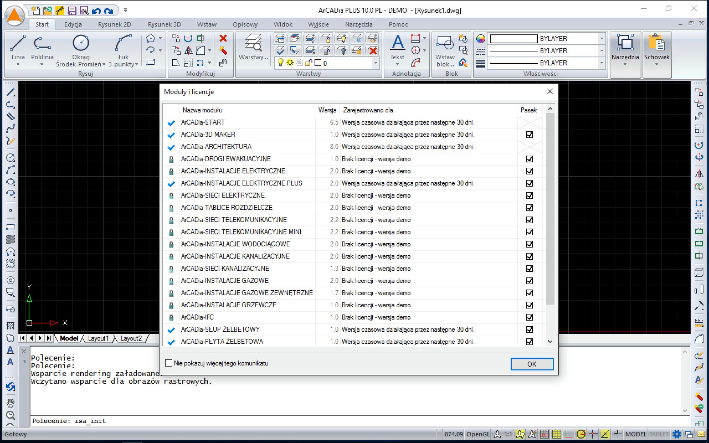Enable the Nie pokazuj więcej tego komunikatu checkbox
Image resolution: width=709 pixels, height=443 pixels.
[x=168, y=363]
